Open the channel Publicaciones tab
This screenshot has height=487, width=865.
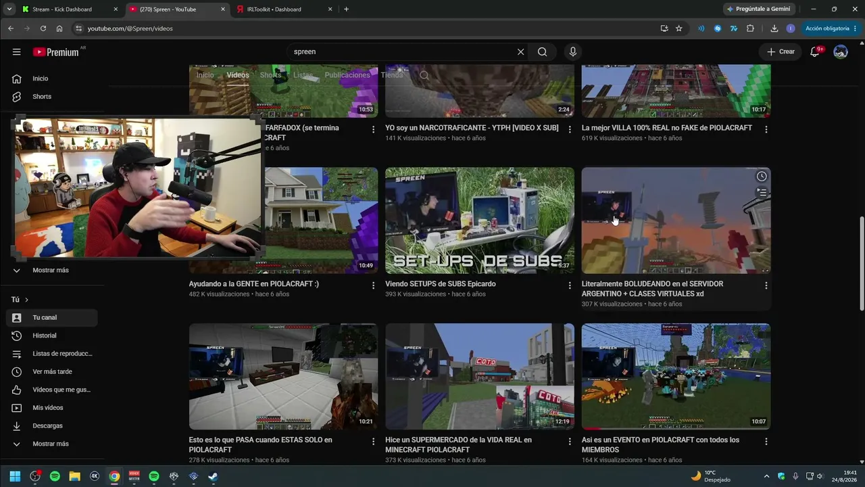(347, 75)
